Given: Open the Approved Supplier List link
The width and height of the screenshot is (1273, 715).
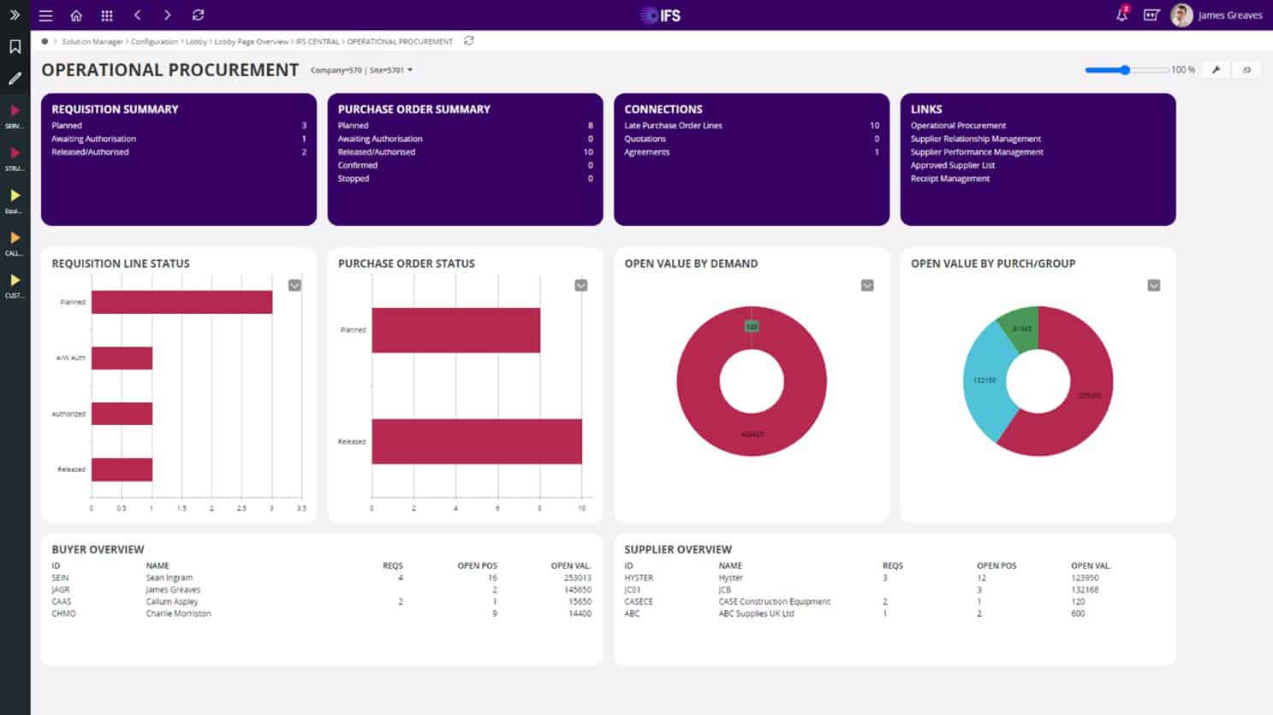Looking at the screenshot, I should pos(952,165).
